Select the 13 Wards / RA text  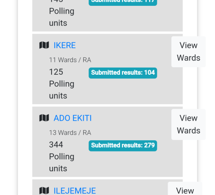[x=70, y=133]
